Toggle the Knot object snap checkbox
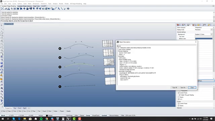This screenshot has height=121, width=215. tap(47, 111)
